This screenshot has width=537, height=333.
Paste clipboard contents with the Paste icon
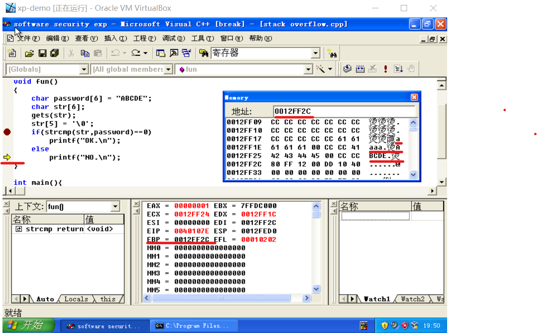pyautogui.click(x=98, y=53)
